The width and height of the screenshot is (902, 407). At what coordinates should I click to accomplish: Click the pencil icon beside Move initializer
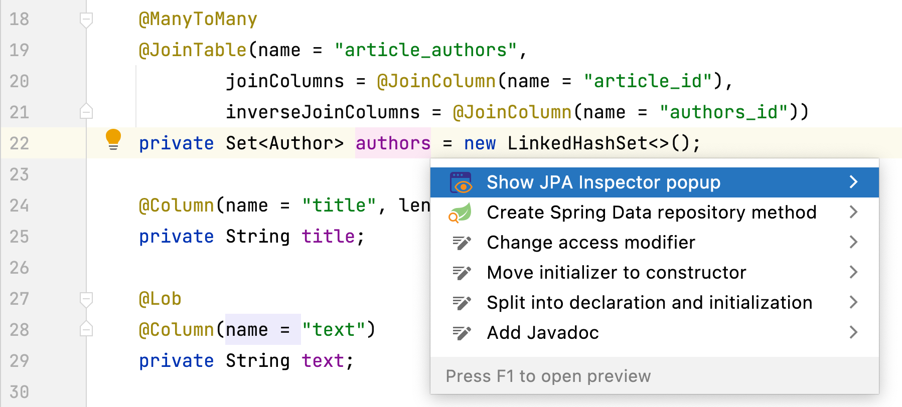(x=462, y=273)
